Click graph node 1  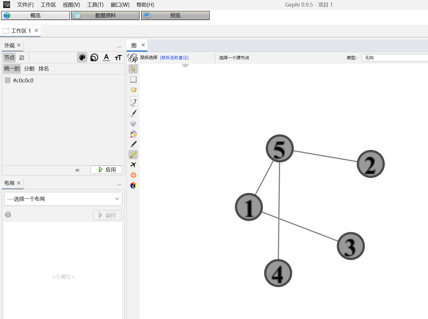pyautogui.click(x=249, y=207)
